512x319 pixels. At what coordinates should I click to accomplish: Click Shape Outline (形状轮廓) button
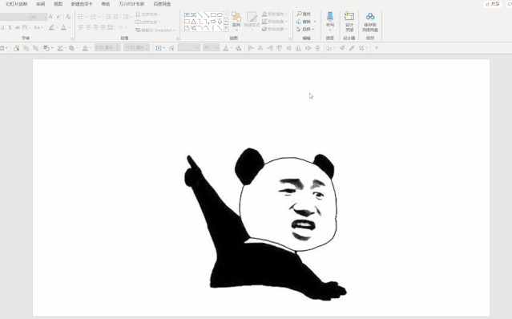coord(275,22)
